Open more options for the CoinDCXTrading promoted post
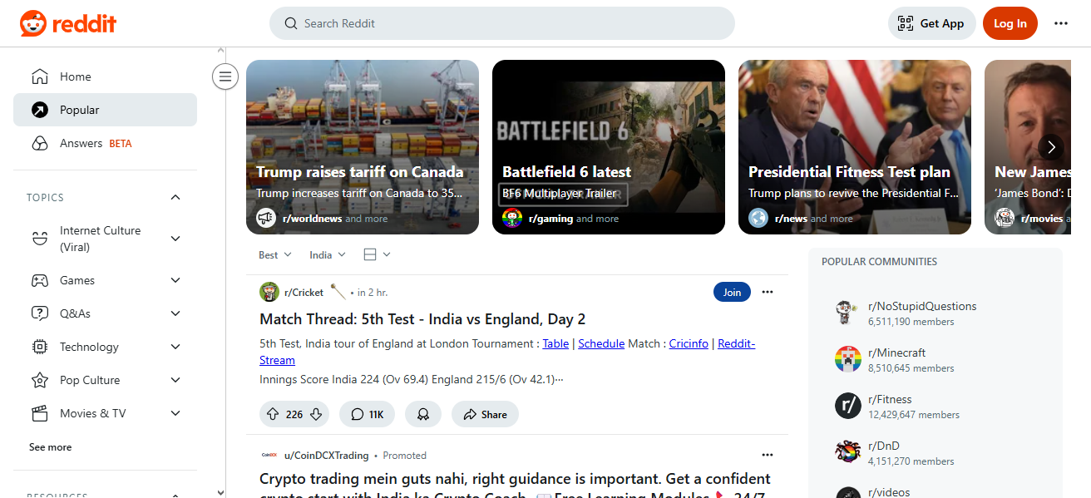 pyautogui.click(x=768, y=455)
